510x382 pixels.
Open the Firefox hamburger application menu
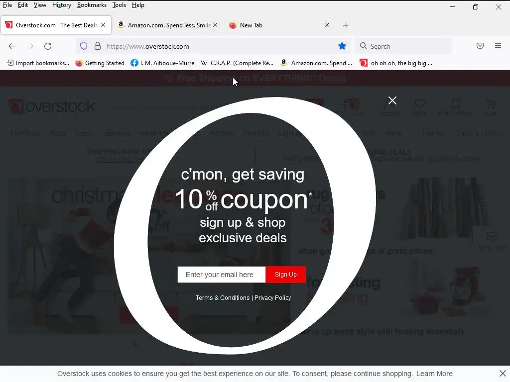[498, 46]
